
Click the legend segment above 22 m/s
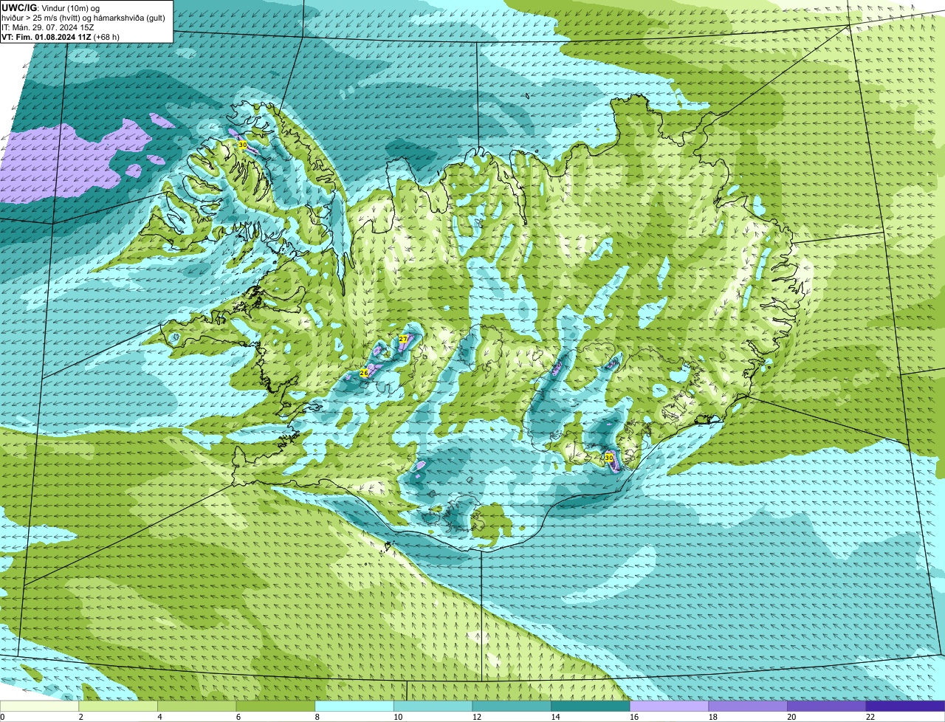point(905,706)
